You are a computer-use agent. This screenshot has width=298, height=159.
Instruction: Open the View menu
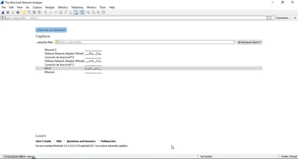(20, 7)
